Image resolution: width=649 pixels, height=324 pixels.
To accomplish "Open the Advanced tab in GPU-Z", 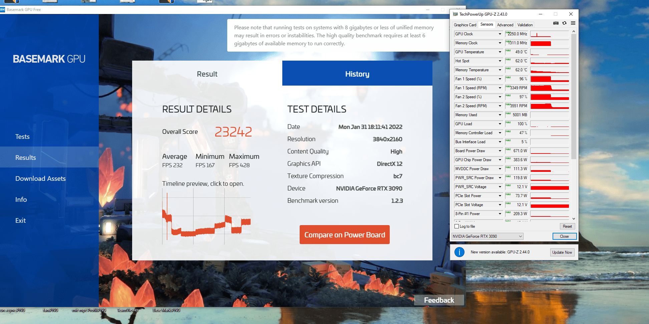I will click(x=505, y=25).
